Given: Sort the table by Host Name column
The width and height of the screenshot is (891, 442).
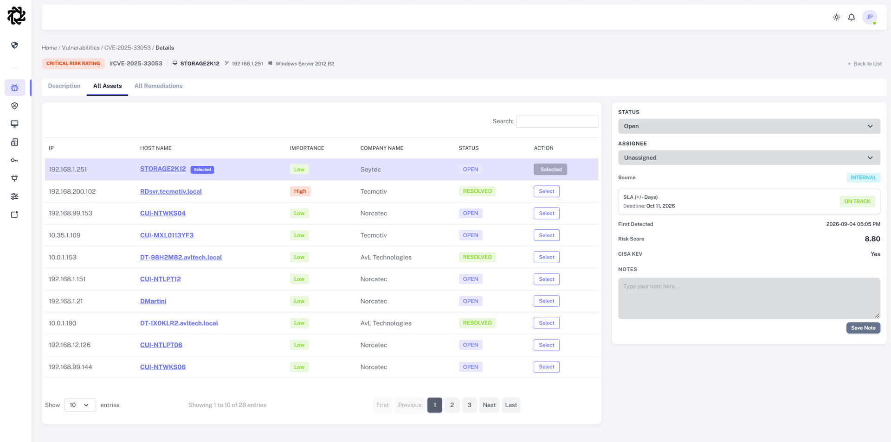Looking at the screenshot, I should click(x=156, y=148).
